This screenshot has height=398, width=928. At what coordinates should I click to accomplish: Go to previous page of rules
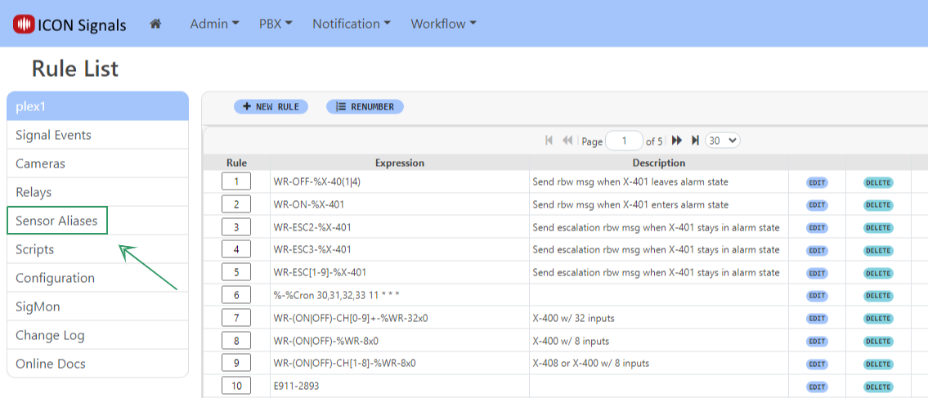click(x=567, y=141)
